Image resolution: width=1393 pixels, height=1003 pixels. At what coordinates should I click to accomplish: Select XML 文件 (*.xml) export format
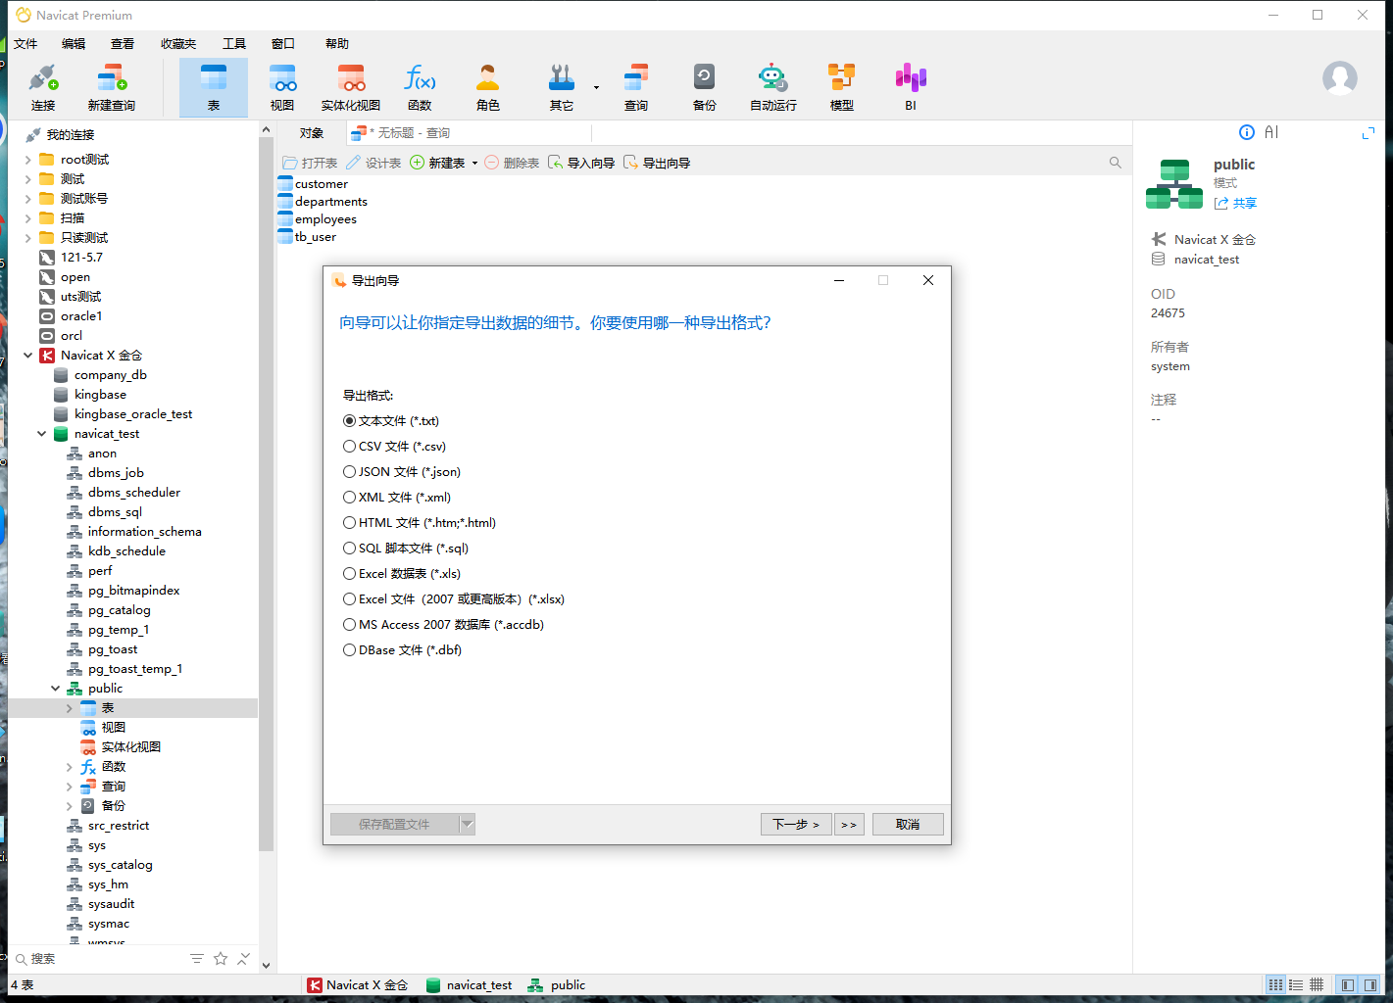click(x=397, y=498)
